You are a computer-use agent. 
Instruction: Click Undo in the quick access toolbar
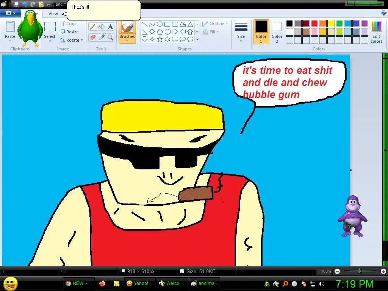pos(25,4)
